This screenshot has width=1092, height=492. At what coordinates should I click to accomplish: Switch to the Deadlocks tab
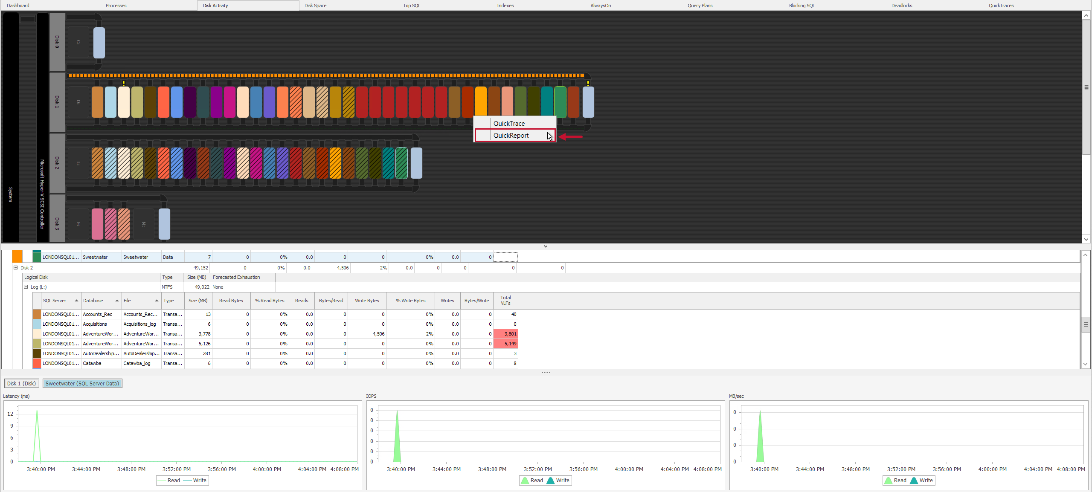click(902, 5)
